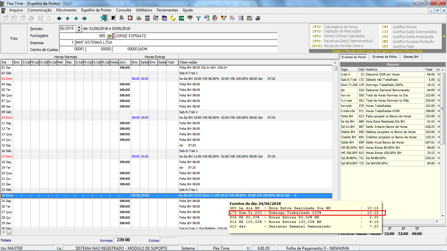Click the employee photo silhouette toolbar icon
The width and height of the screenshot is (447, 251).
(x=113, y=18)
